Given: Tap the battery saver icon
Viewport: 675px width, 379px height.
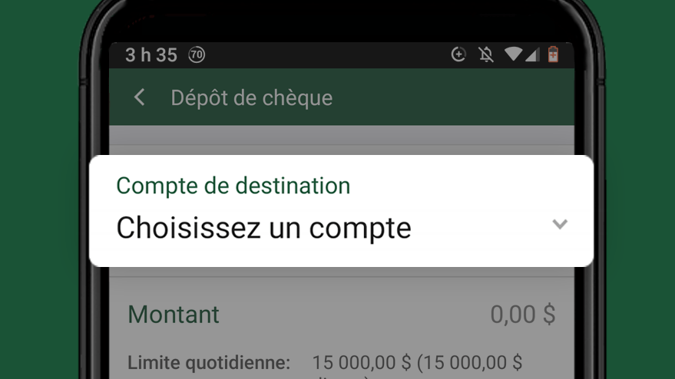Looking at the screenshot, I should [x=553, y=54].
